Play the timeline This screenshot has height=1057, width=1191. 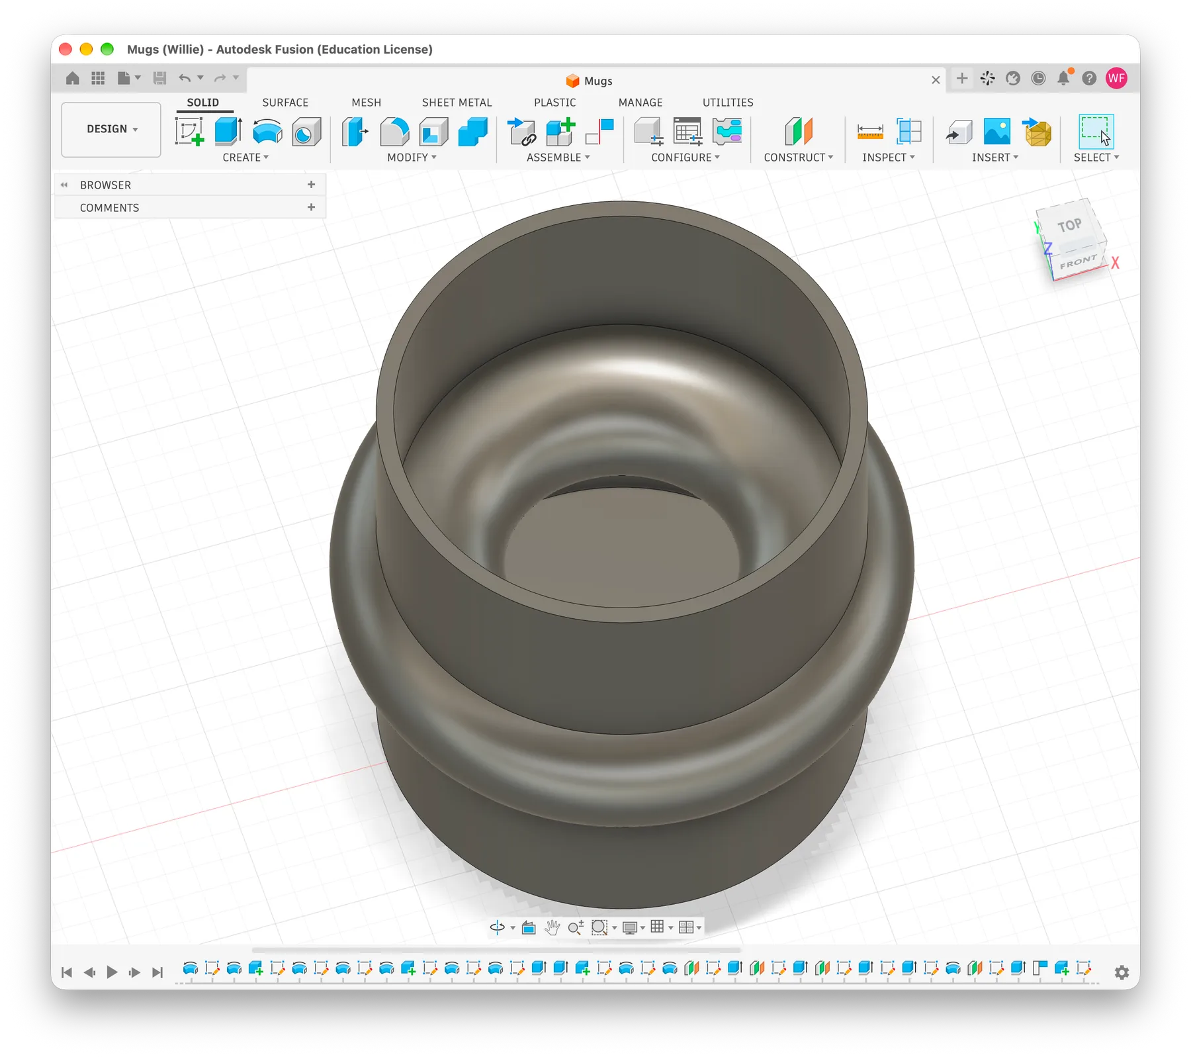[112, 972]
